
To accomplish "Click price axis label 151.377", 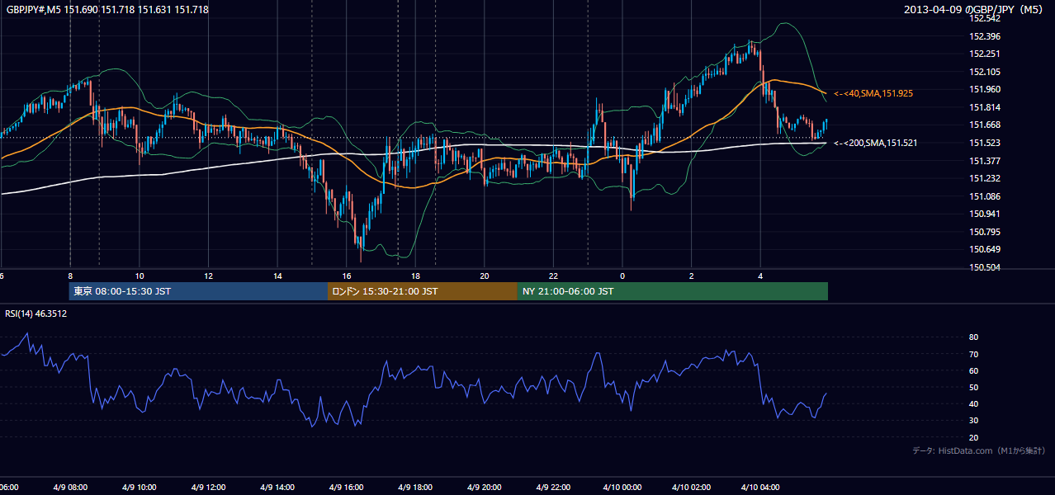I will (x=985, y=161).
